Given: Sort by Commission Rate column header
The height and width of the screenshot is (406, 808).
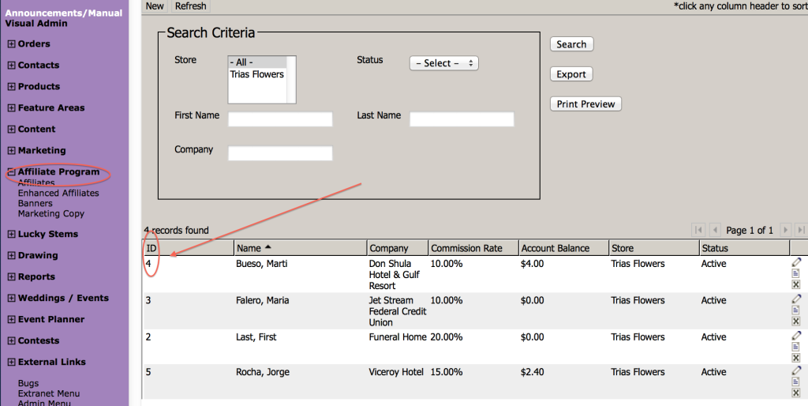Looking at the screenshot, I should click(473, 248).
